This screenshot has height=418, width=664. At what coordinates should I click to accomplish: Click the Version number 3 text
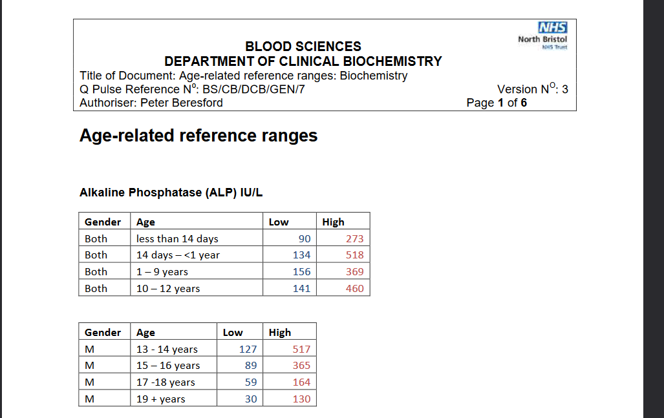532,89
